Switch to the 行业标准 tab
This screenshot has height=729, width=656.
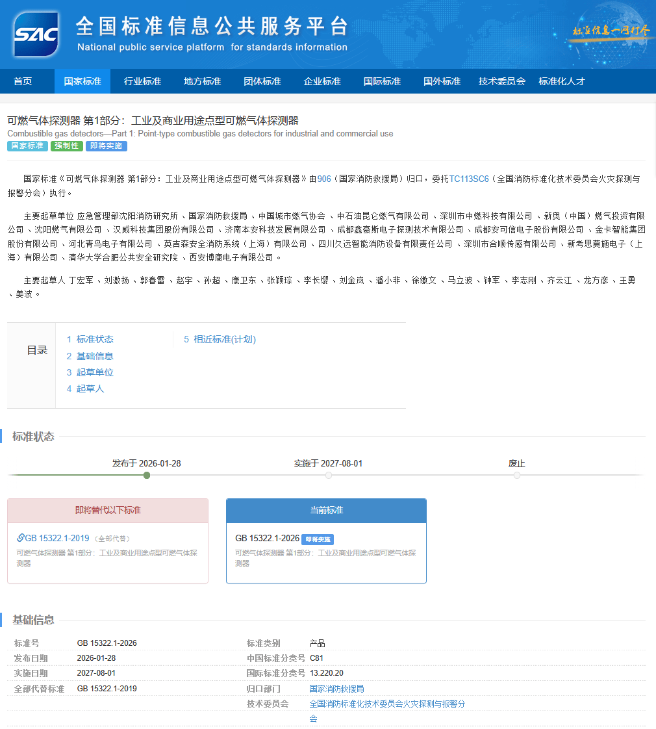pos(142,81)
